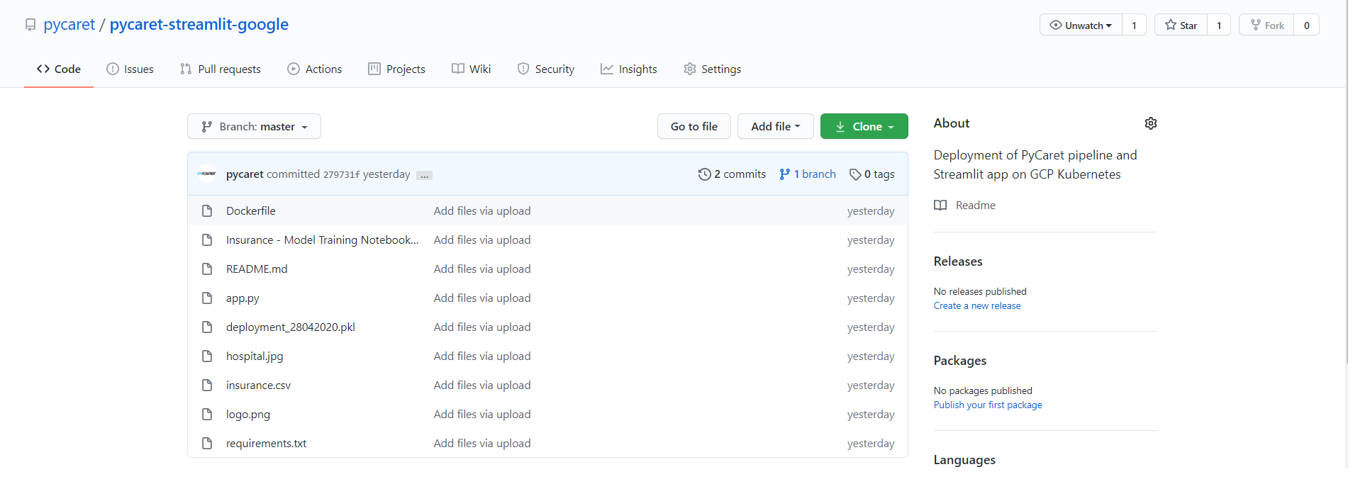Open the Pull requests tab
Viewport: 1353px width, 484px height.
point(221,69)
